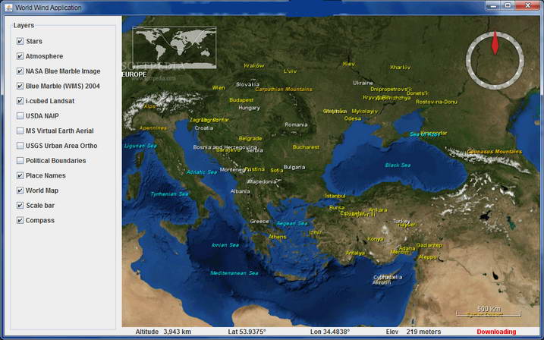Viewport: 544px width, 340px height.
Task: Toggle the Compass layer checkbox
Action: coord(20,220)
